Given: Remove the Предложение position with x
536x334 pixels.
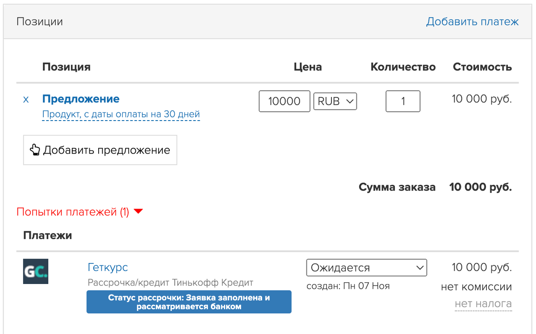Looking at the screenshot, I should click(x=26, y=100).
